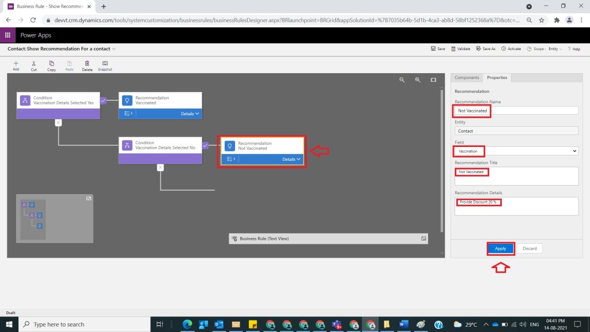Click the Copy toolbar icon
This screenshot has height=332, width=590.
point(52,64)
